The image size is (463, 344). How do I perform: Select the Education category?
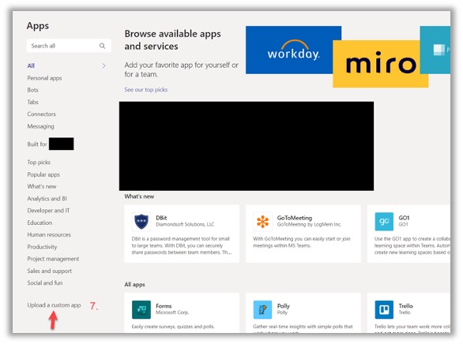coord(40,222)
